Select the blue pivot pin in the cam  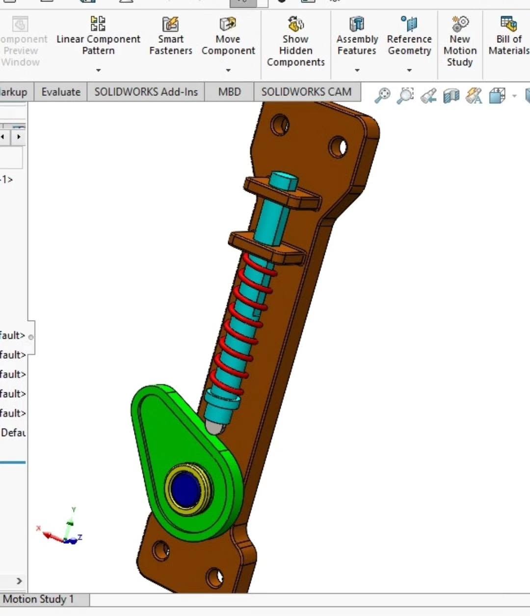coord(186,489)
